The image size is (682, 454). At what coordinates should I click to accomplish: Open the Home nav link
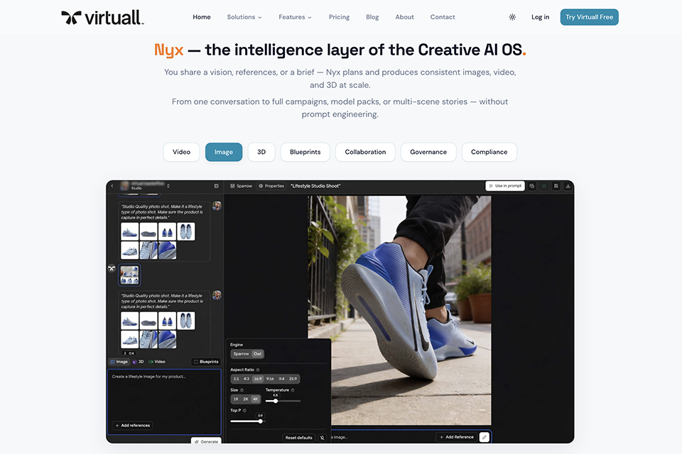[x=202, y=17]
